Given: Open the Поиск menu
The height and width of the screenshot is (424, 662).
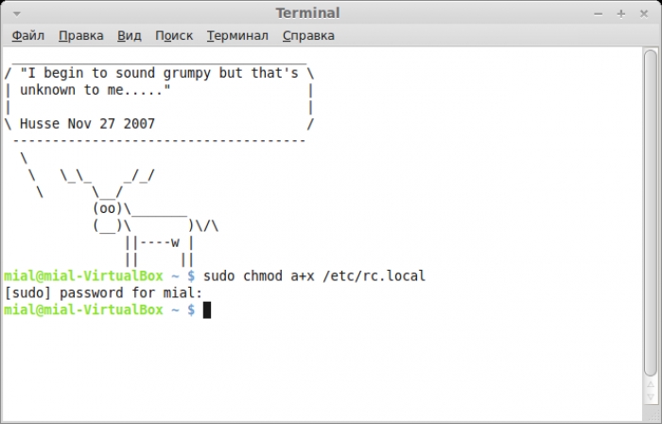Looking at the screenshot, I should 173,36.
